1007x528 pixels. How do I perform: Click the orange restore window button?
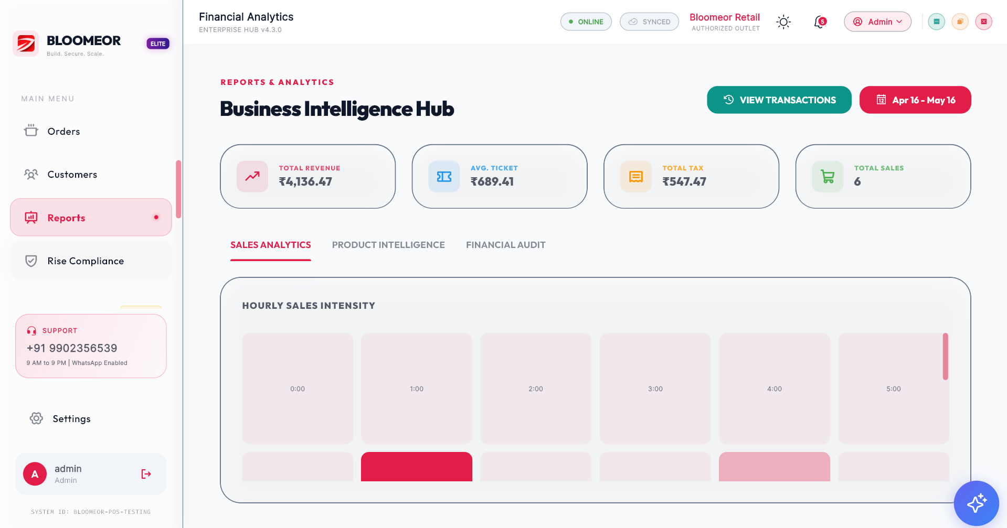coord(960,21)
